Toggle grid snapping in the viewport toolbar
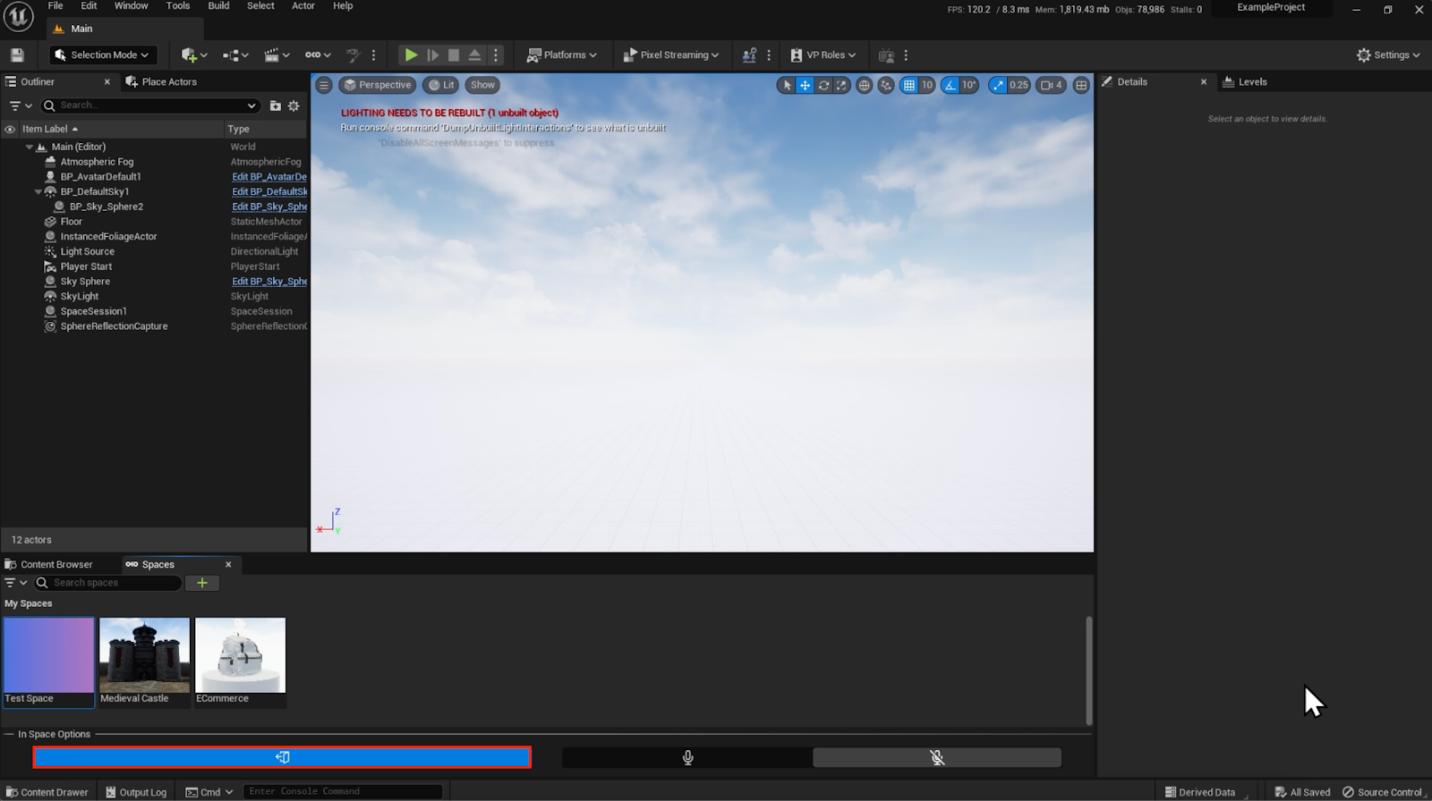This screenshot has width=1432, height=801. pyautogui.click(x=909, y=85)
